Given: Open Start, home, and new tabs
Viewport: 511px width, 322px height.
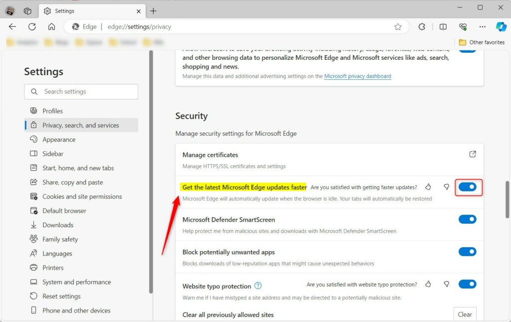Looking at the screenshot, I should (x=81, y=168).
